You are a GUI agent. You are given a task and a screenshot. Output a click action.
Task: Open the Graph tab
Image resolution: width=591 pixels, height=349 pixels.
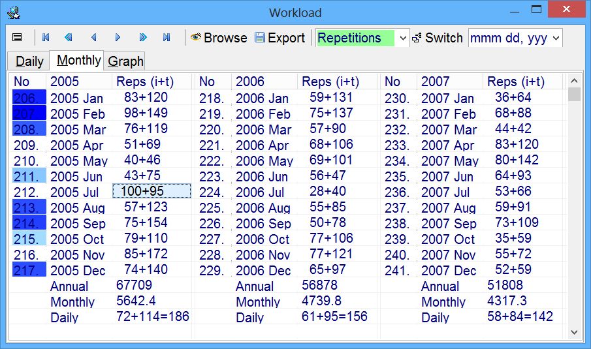125,61
